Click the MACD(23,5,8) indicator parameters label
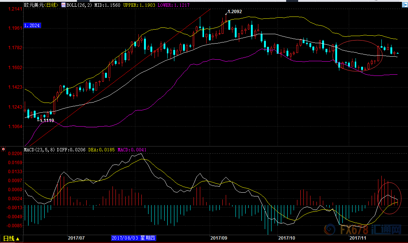408x243 pixels. [x=39, y=149]
